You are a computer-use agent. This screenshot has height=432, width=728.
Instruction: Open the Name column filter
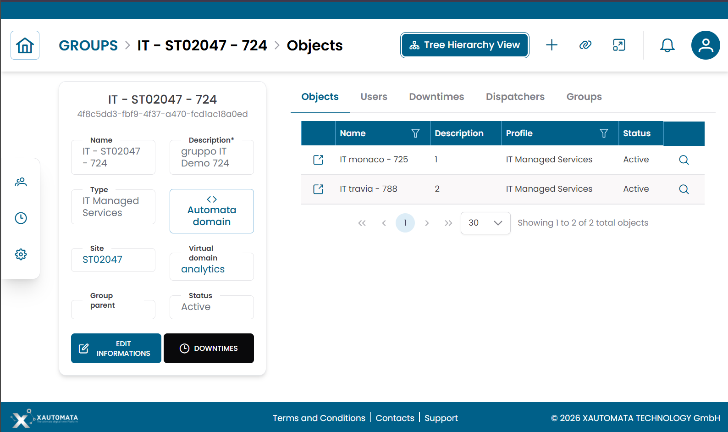[x=415, y=133]
